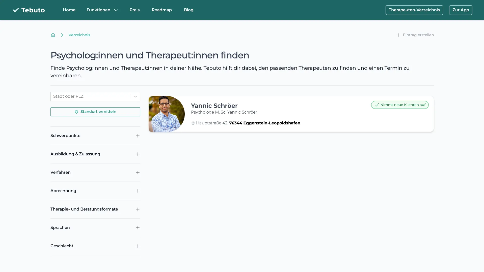
Task: Expand the Schwerpunkte filter section
Action: pos(138,135)
